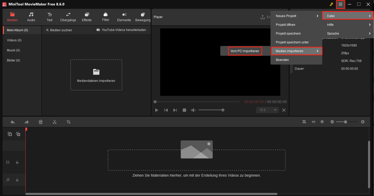Select the Elemente panel
Screen dimensions: 374x196
(124, 17)
